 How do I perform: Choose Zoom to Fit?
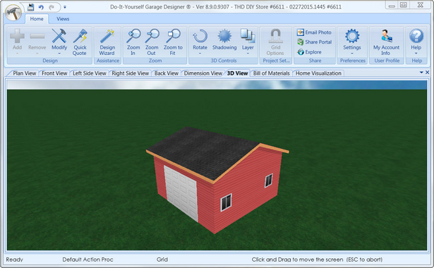pyautogui.click(x=173, y=42)
